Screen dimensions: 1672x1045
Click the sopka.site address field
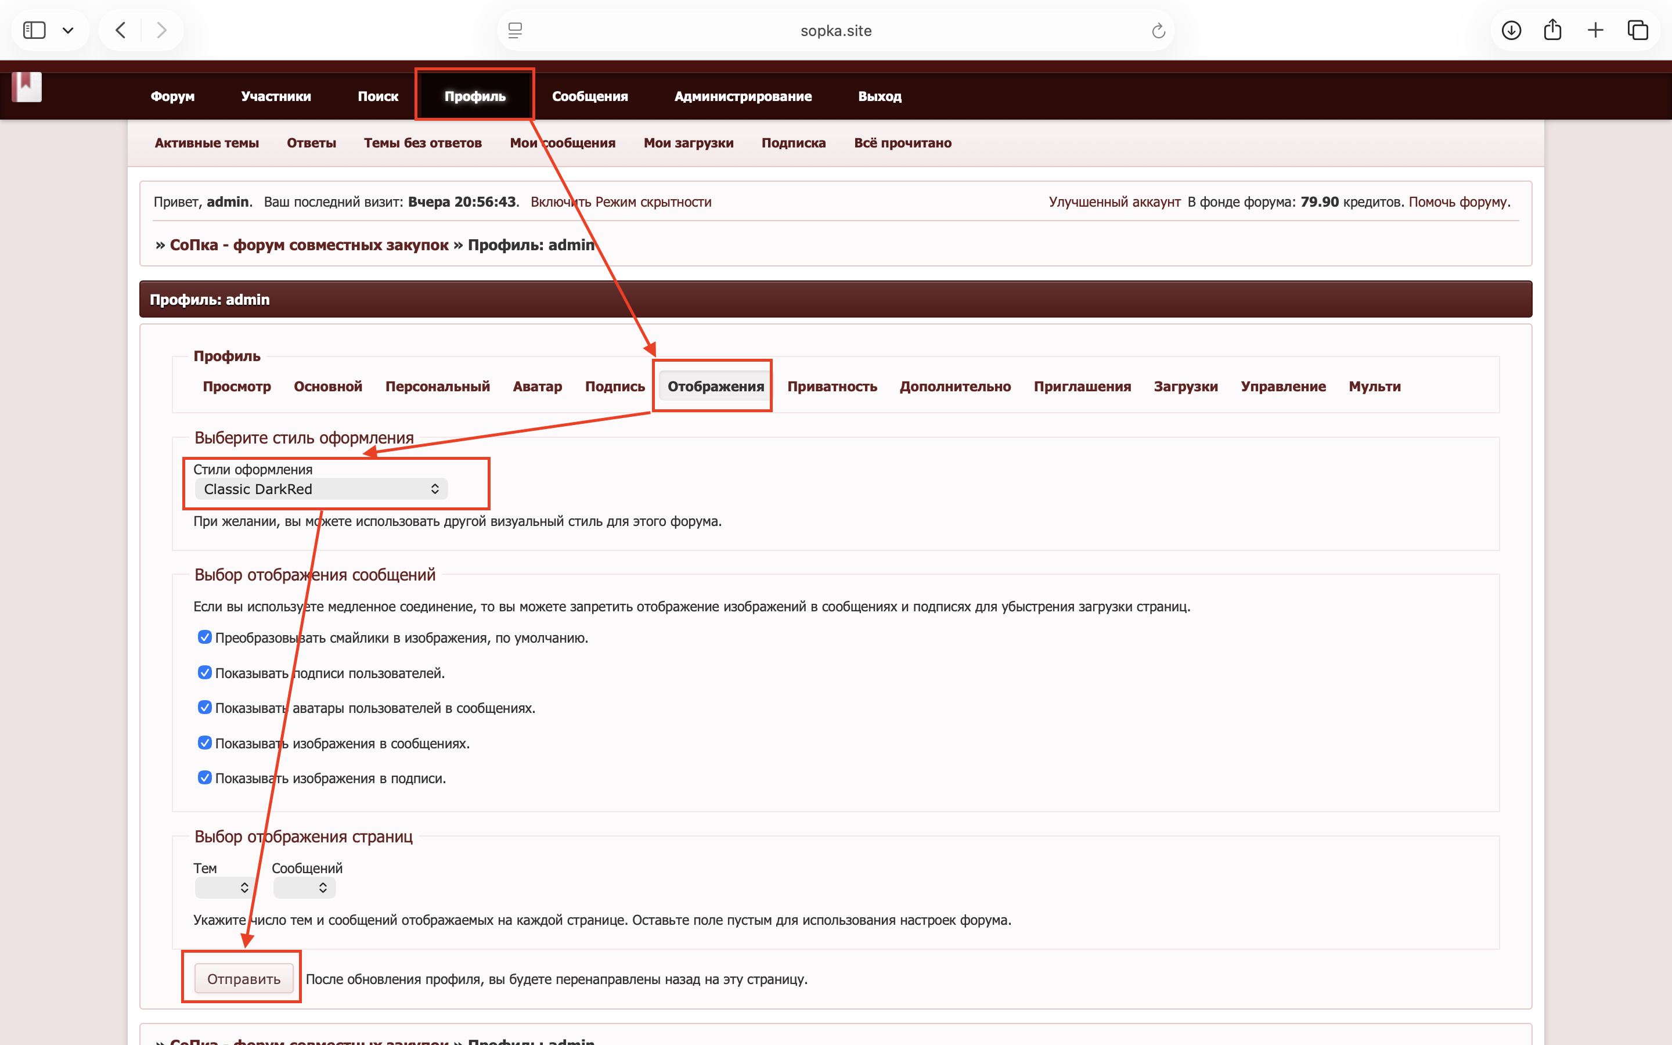[x=835, y=30]
